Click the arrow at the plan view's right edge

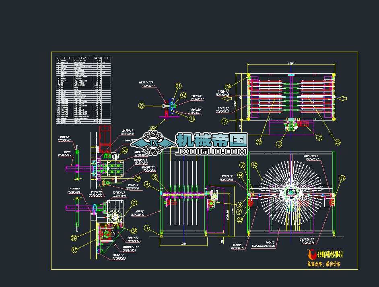pyautogui.click(x=342, y=98)
